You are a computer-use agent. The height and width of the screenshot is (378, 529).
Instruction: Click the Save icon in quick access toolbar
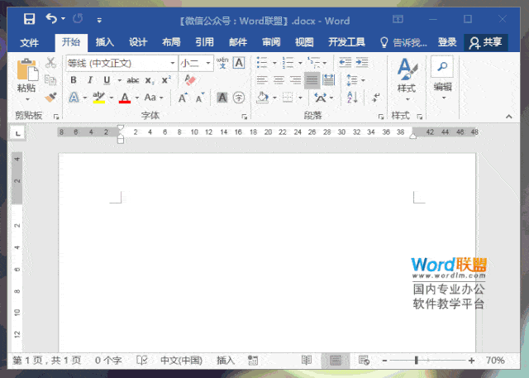point(30,19)
